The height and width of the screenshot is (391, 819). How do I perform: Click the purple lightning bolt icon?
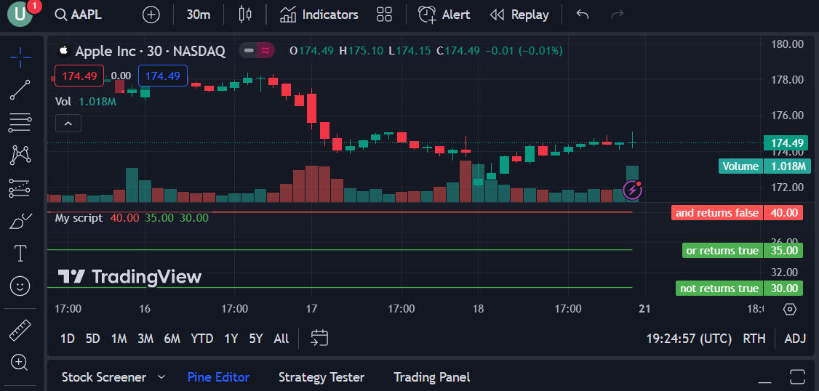(633, 190)
